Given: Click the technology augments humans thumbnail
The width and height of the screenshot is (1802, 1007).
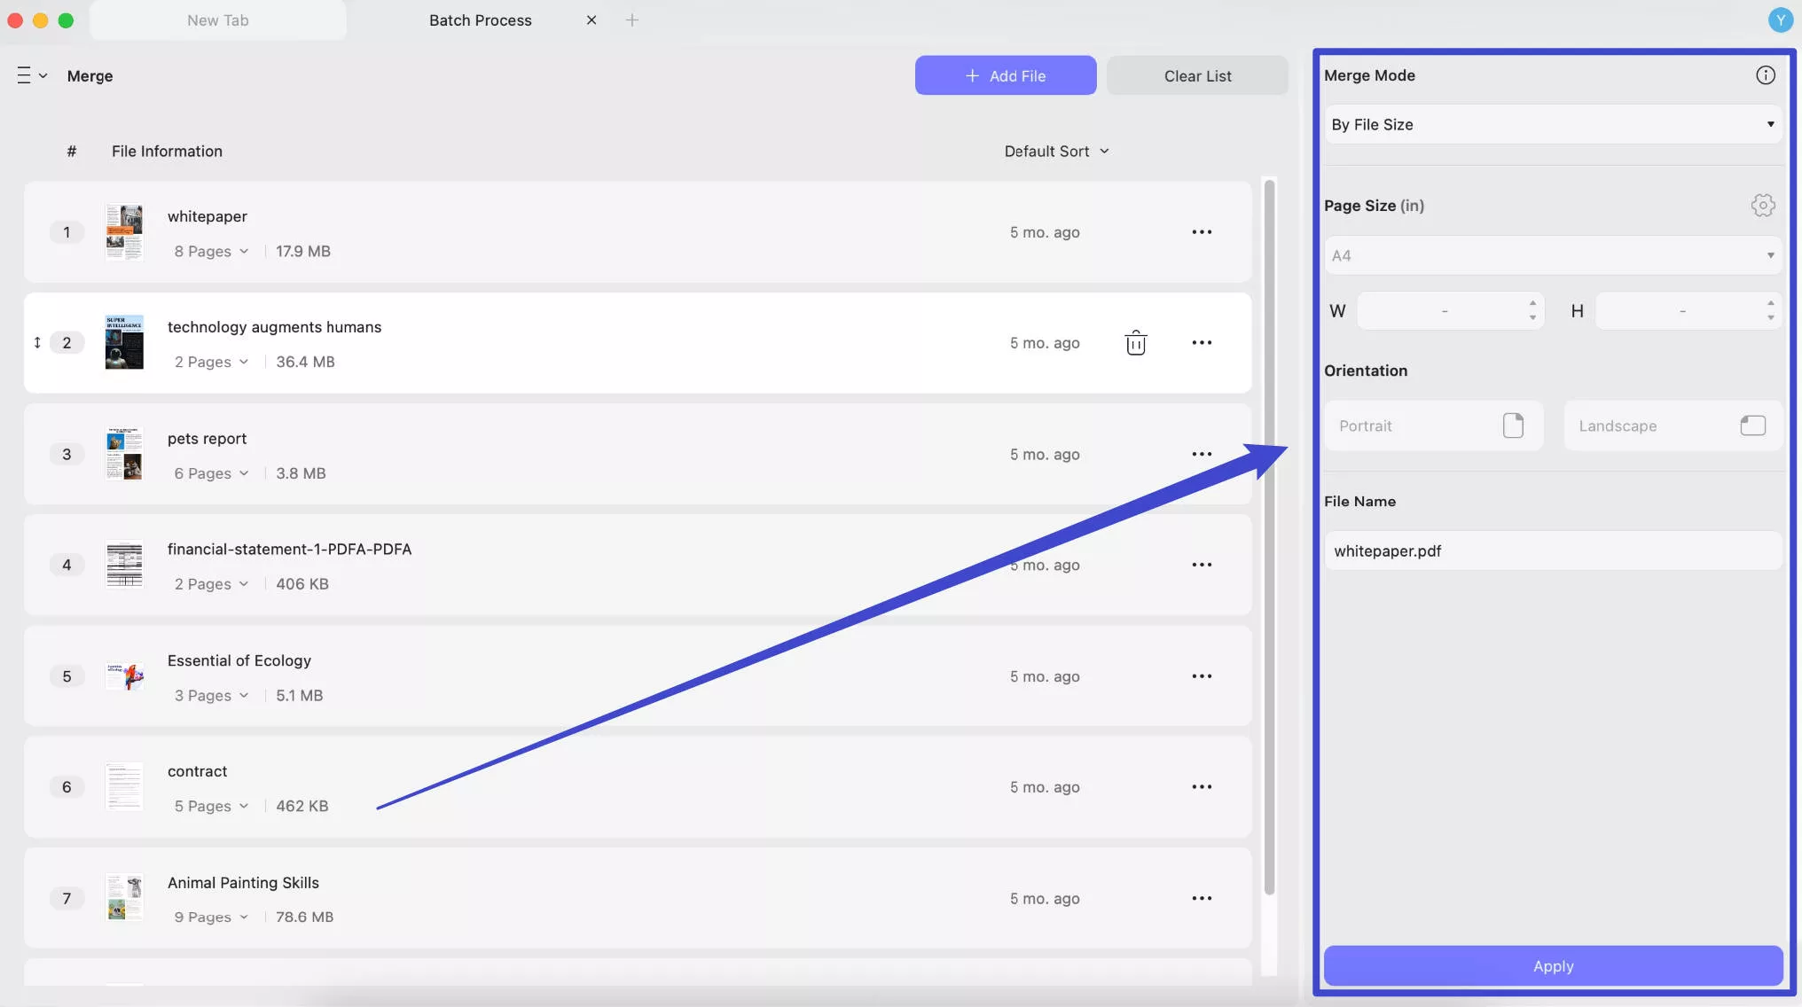Looking at the screenshot, I should pyautogui.click(x=124, y=342).
